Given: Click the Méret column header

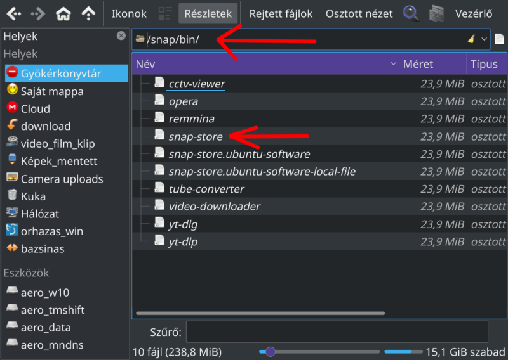Looking at the screenshot, I should (432, 64).
